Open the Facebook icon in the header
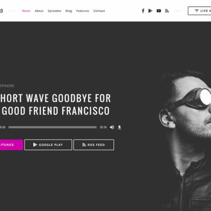211x211 pixels. coord(143,11)
